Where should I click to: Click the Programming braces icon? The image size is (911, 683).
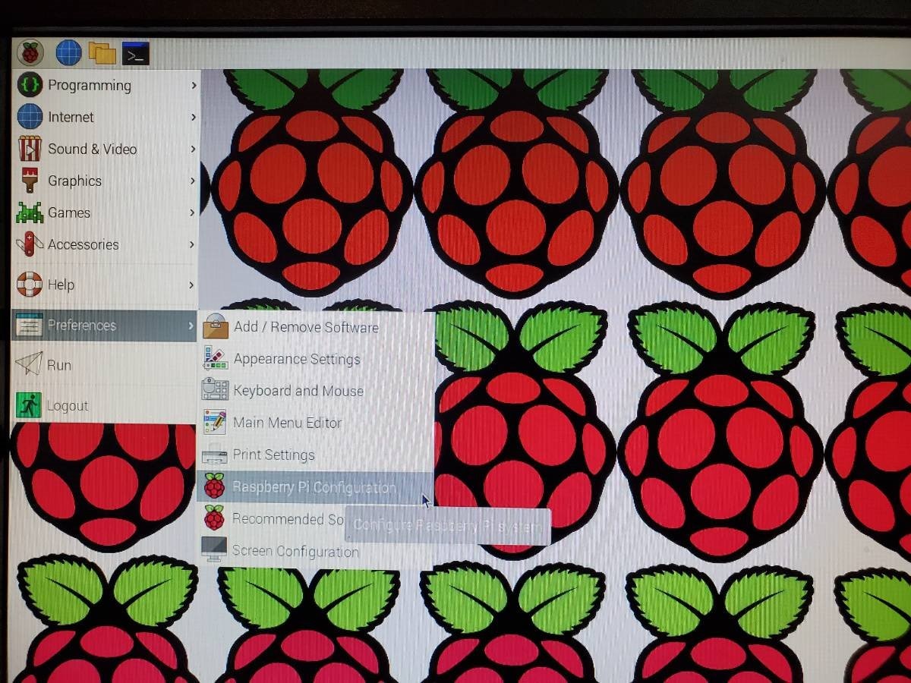[x=30, y=84]
